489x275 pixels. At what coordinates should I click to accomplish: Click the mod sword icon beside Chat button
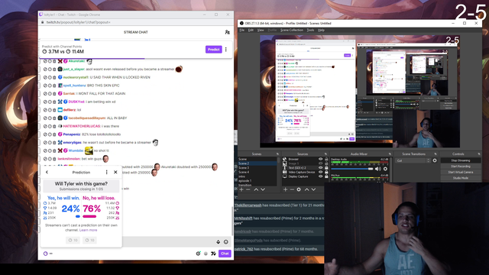tap(213, 254)
